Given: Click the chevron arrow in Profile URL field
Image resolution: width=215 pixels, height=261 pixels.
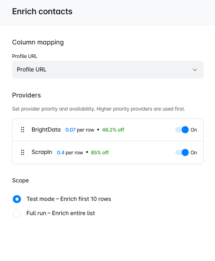Looking at the screenshot, I should (195, 70).
